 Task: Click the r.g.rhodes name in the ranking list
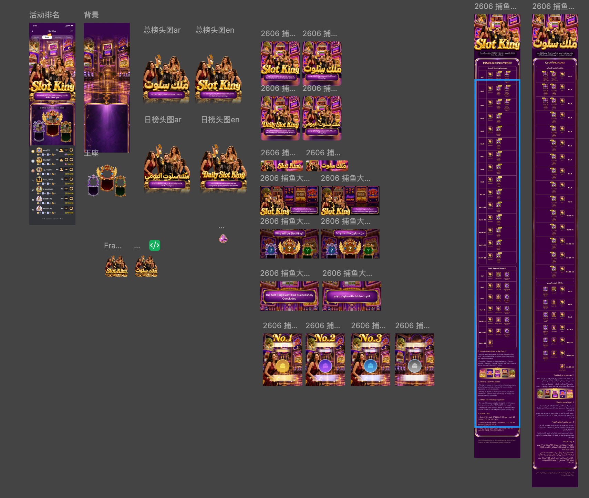point(48,169)
